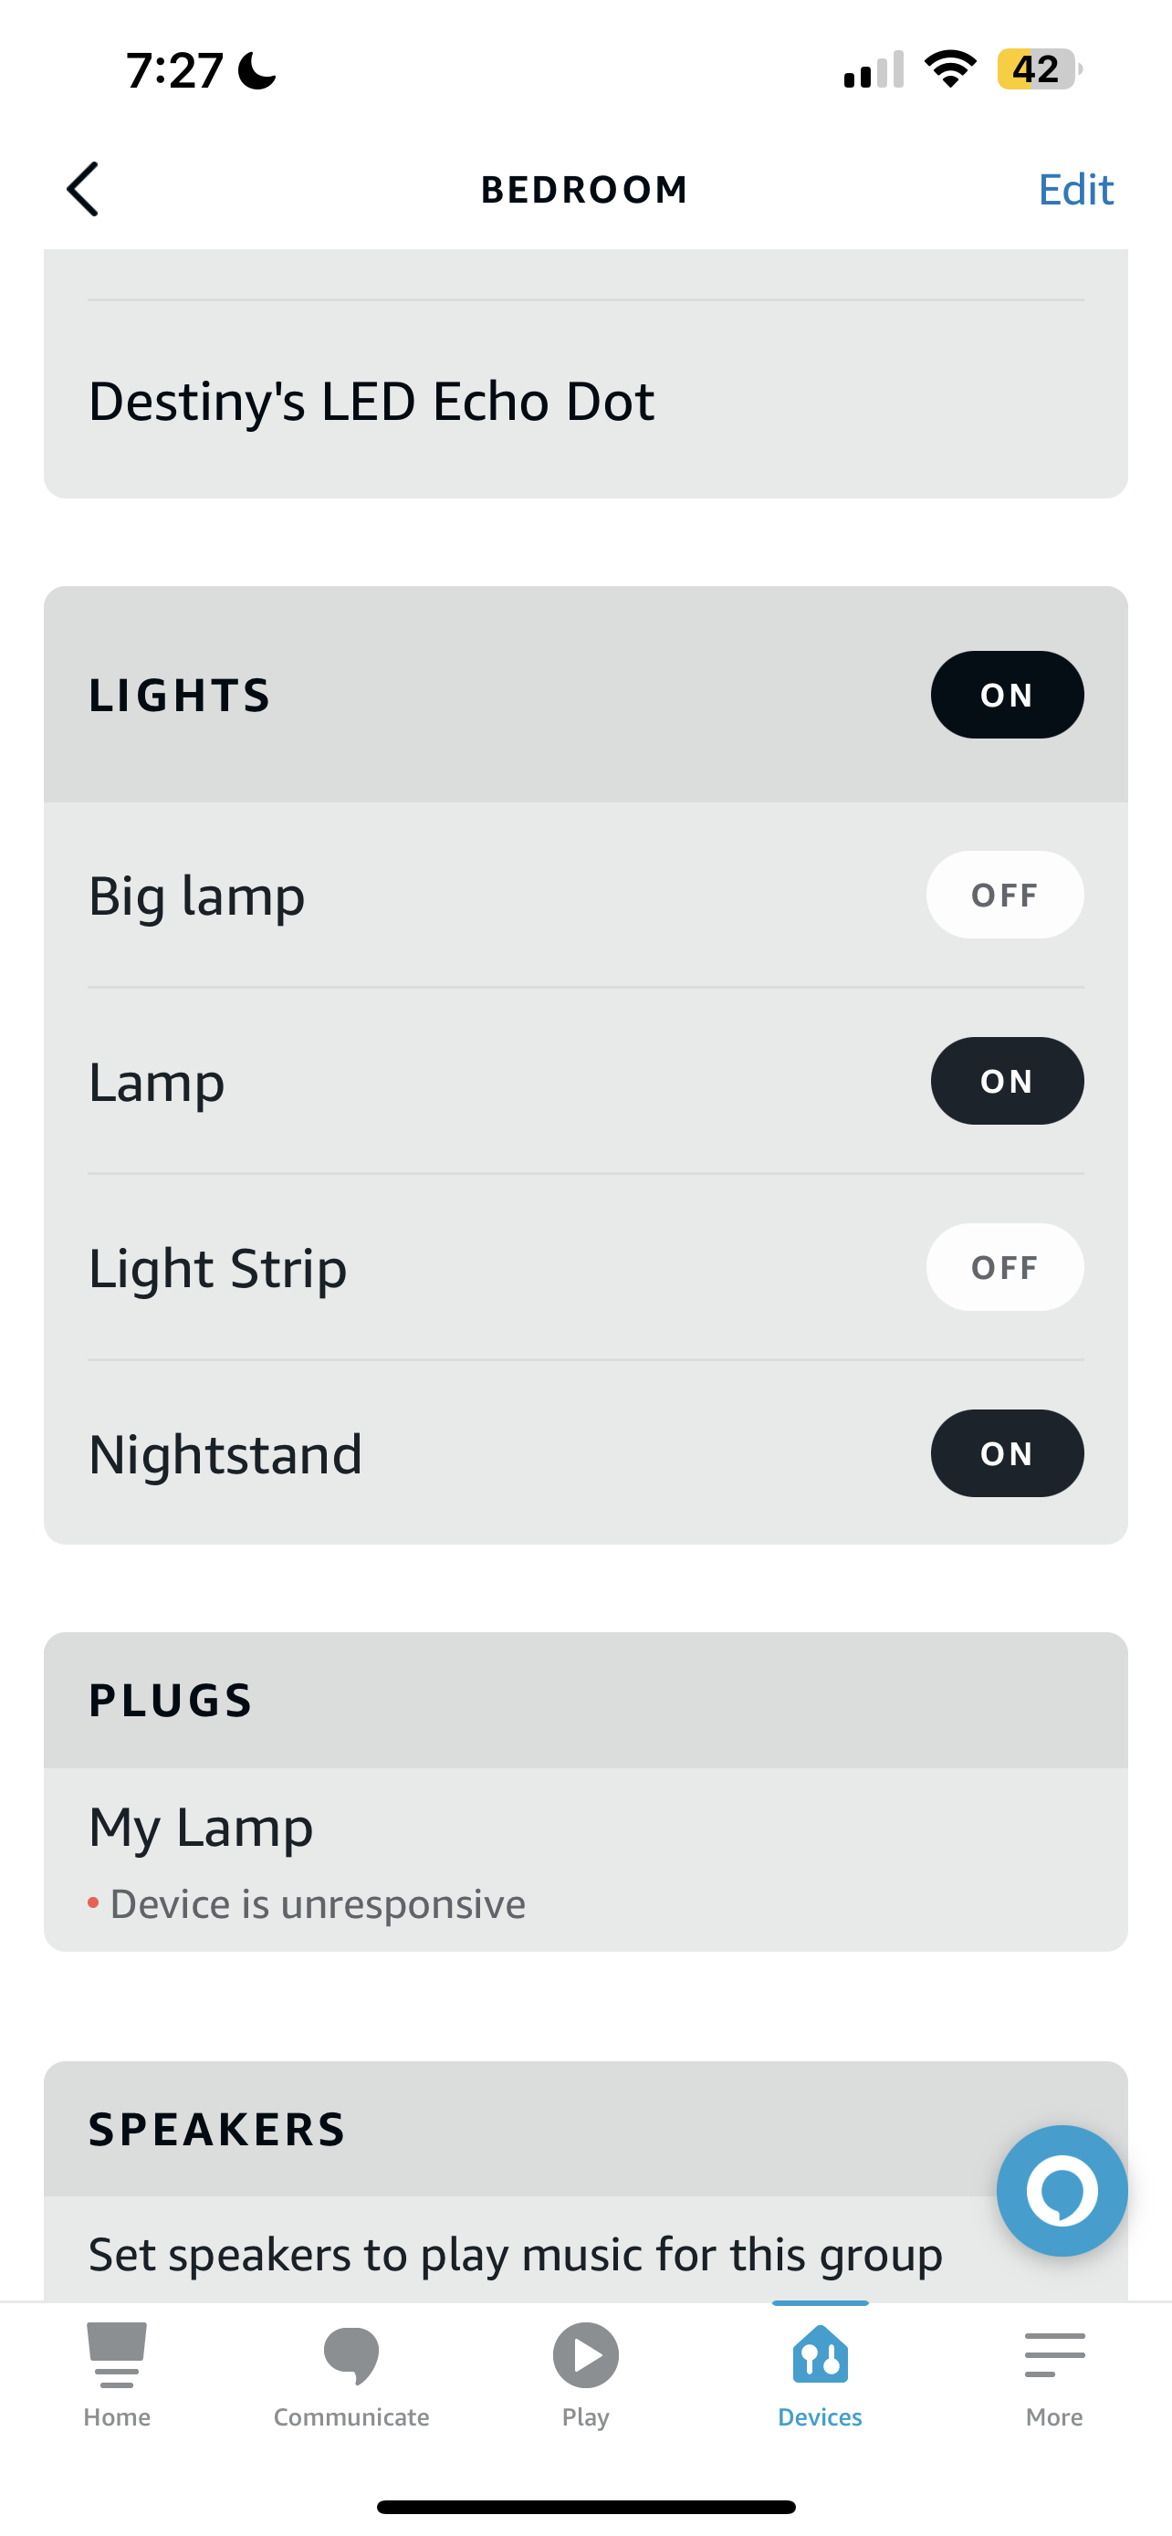1172x2536 pixels.
Task: Tap the battery indicator in status bar
Action: click(1038, 70)
